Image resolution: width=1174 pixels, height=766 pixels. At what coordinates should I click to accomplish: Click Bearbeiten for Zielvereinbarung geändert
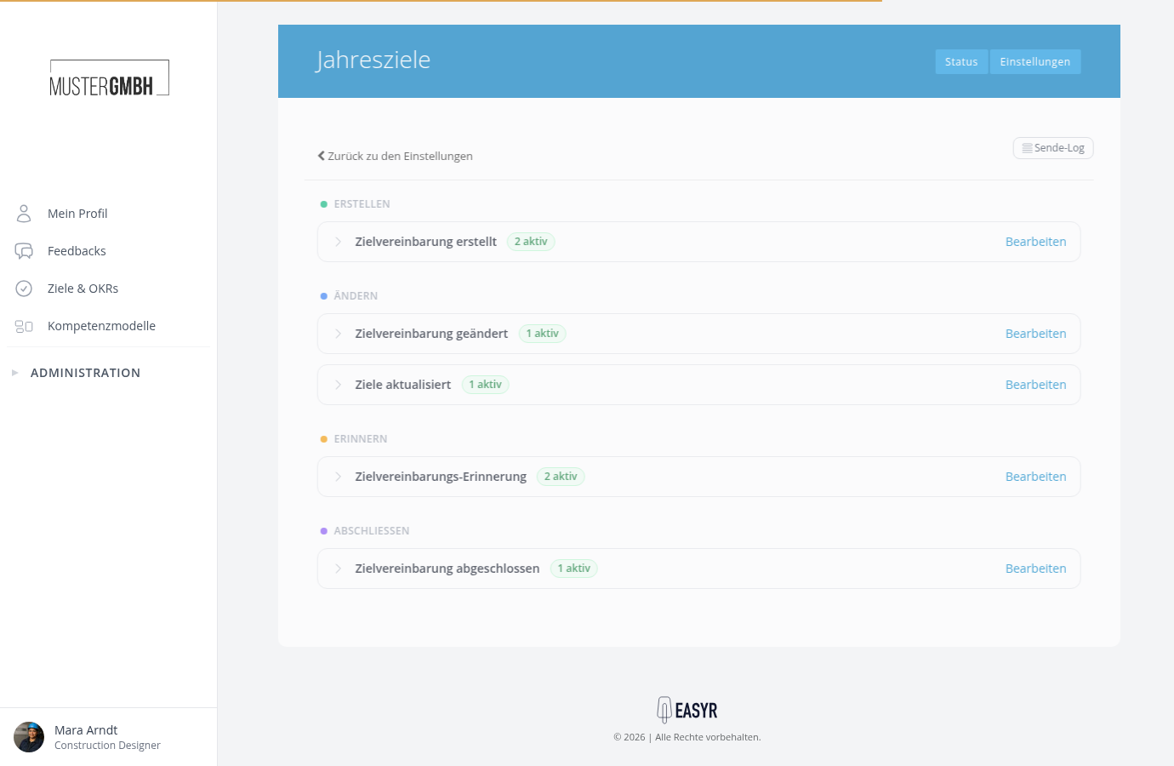[x=1035, y=334]
